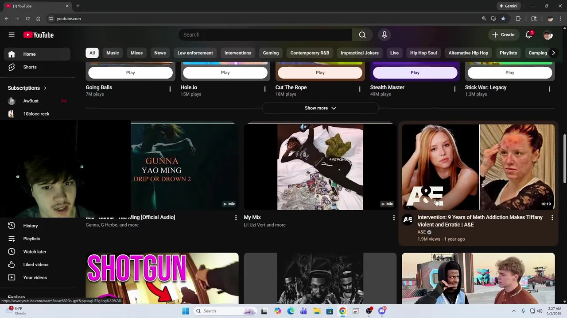
Task: Select the Law enforcement filter chip
Action: 195,53
